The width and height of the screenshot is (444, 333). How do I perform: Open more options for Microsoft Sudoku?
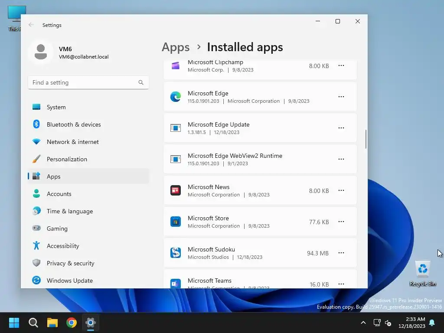pos(341,253)
